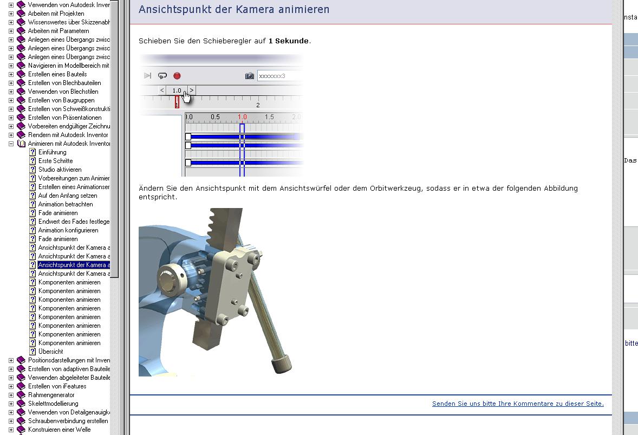Click the book icon next to Verwenden von Blechstilen
Screen dimensions: 638x435
[x=21, y=92]
